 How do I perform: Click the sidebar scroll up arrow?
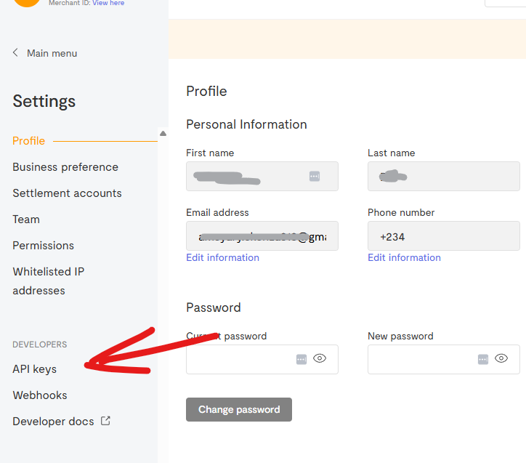coord(163,134)
